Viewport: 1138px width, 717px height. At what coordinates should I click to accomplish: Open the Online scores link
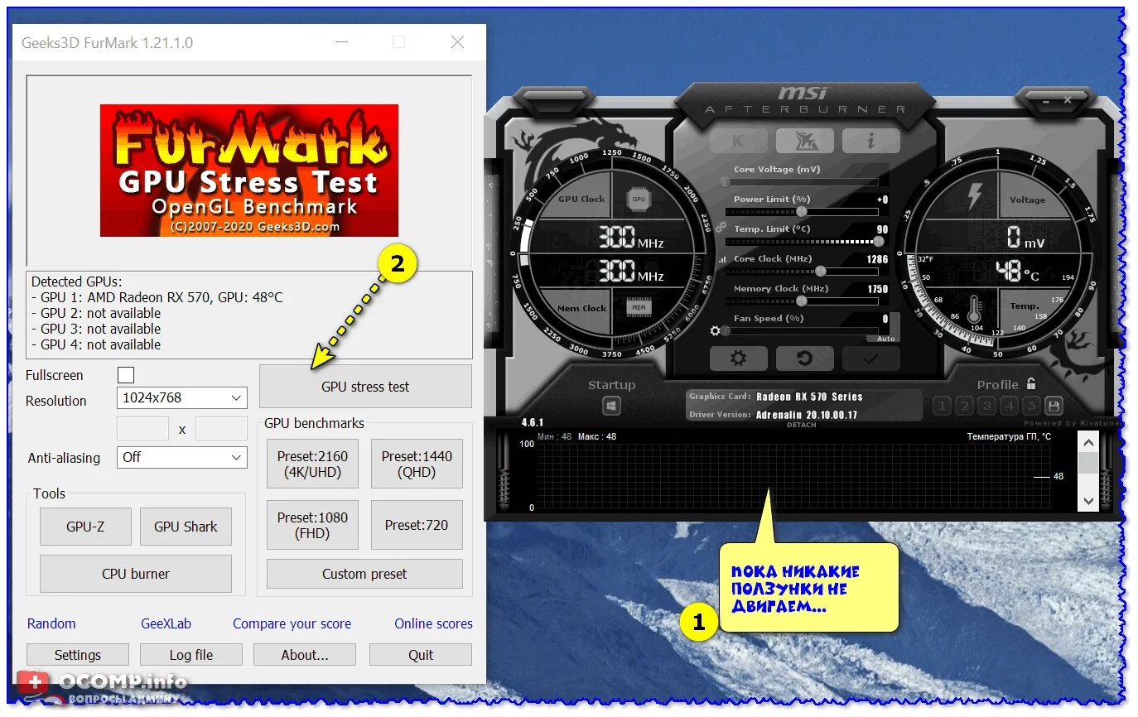point(433,623)
